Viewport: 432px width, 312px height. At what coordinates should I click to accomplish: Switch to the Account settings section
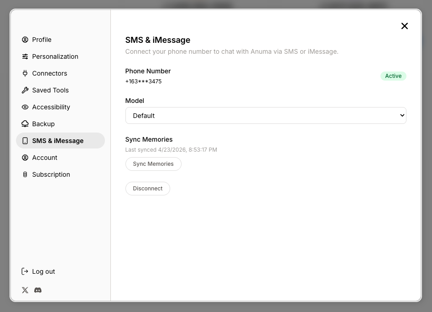click(x=44, y=158)
